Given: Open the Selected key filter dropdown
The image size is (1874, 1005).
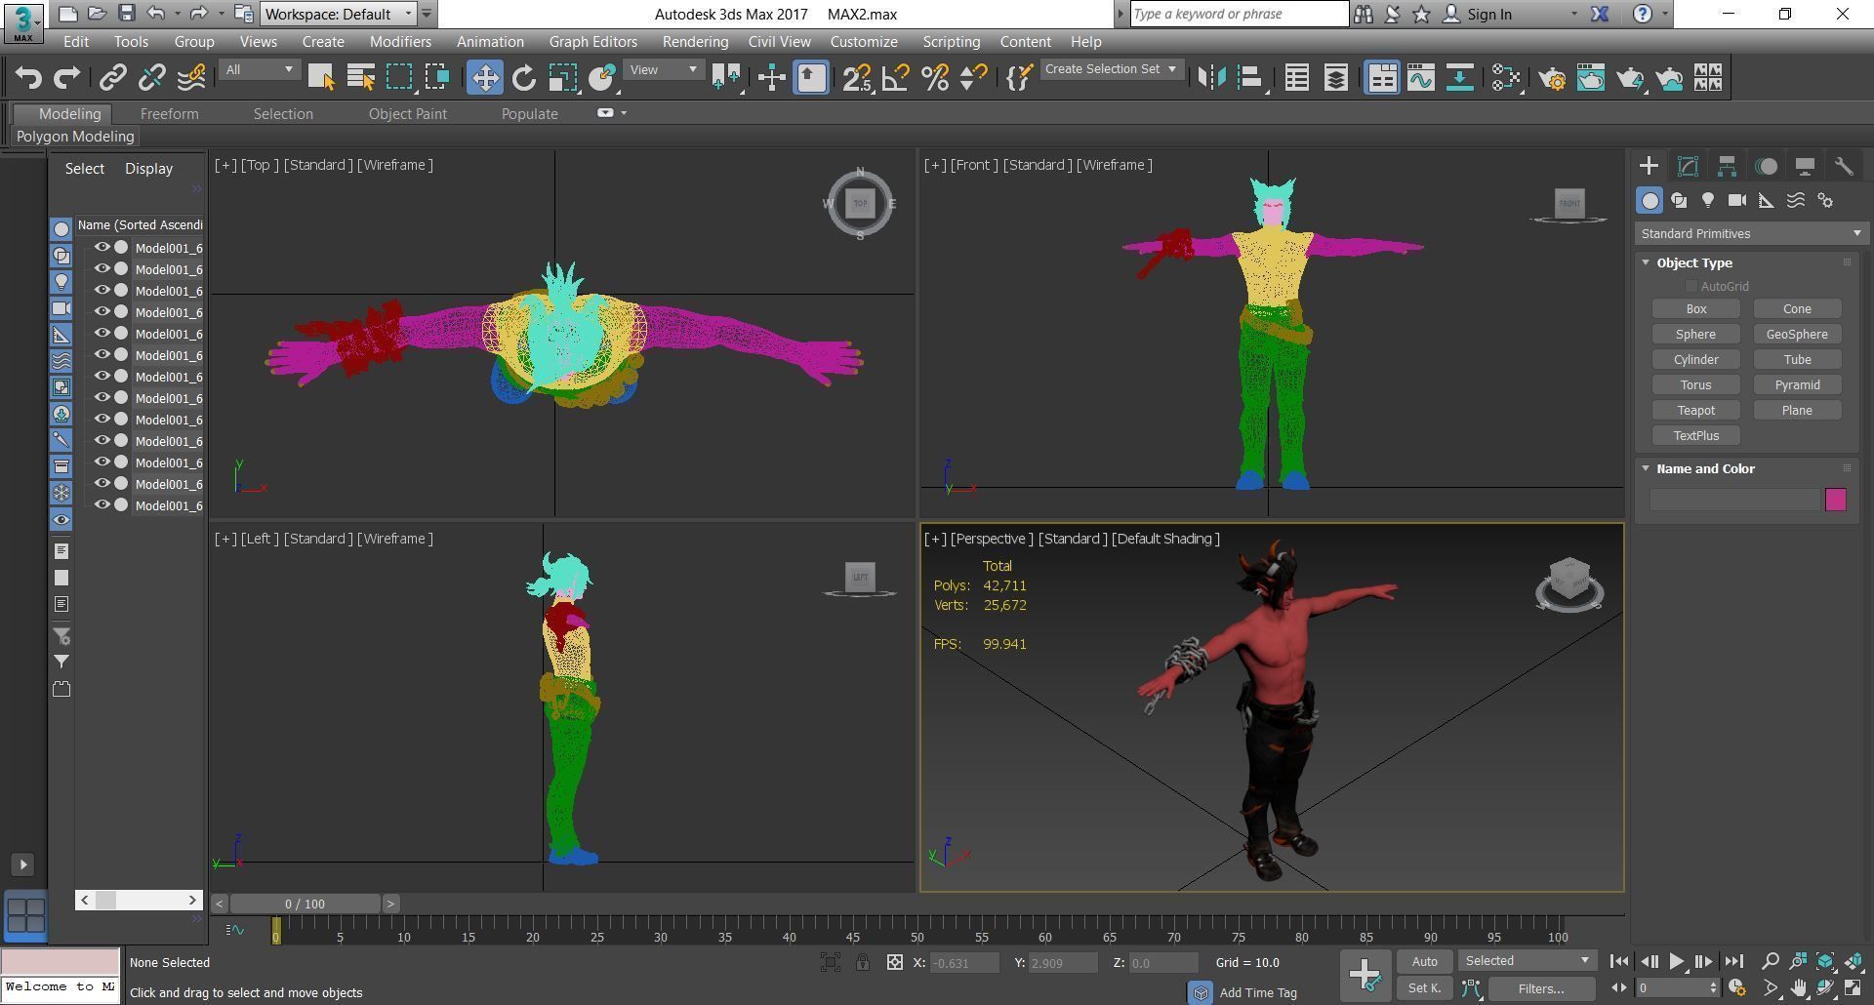Looking at the screenshot, I should 1527,961.
